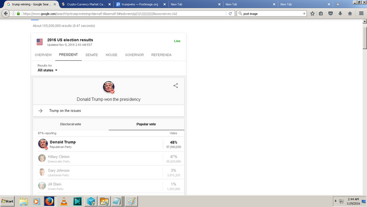Screen dimensions: 367x207
Task: Bookmark this page with the star icon
Action: pyautogui.click(x=312, y=14)
